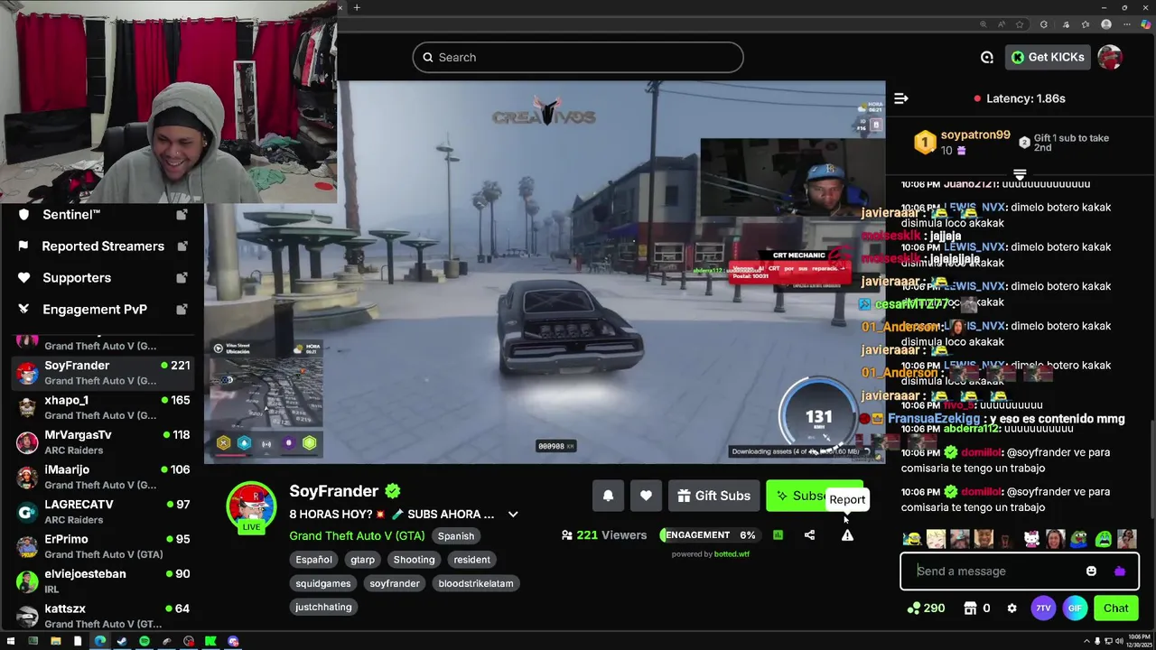
Task: Click the Gift Subs button
Action: [x=713, y=496]
